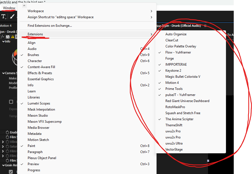
Task: Click the yellow warning triangle icon
Action: coord(13,37)
